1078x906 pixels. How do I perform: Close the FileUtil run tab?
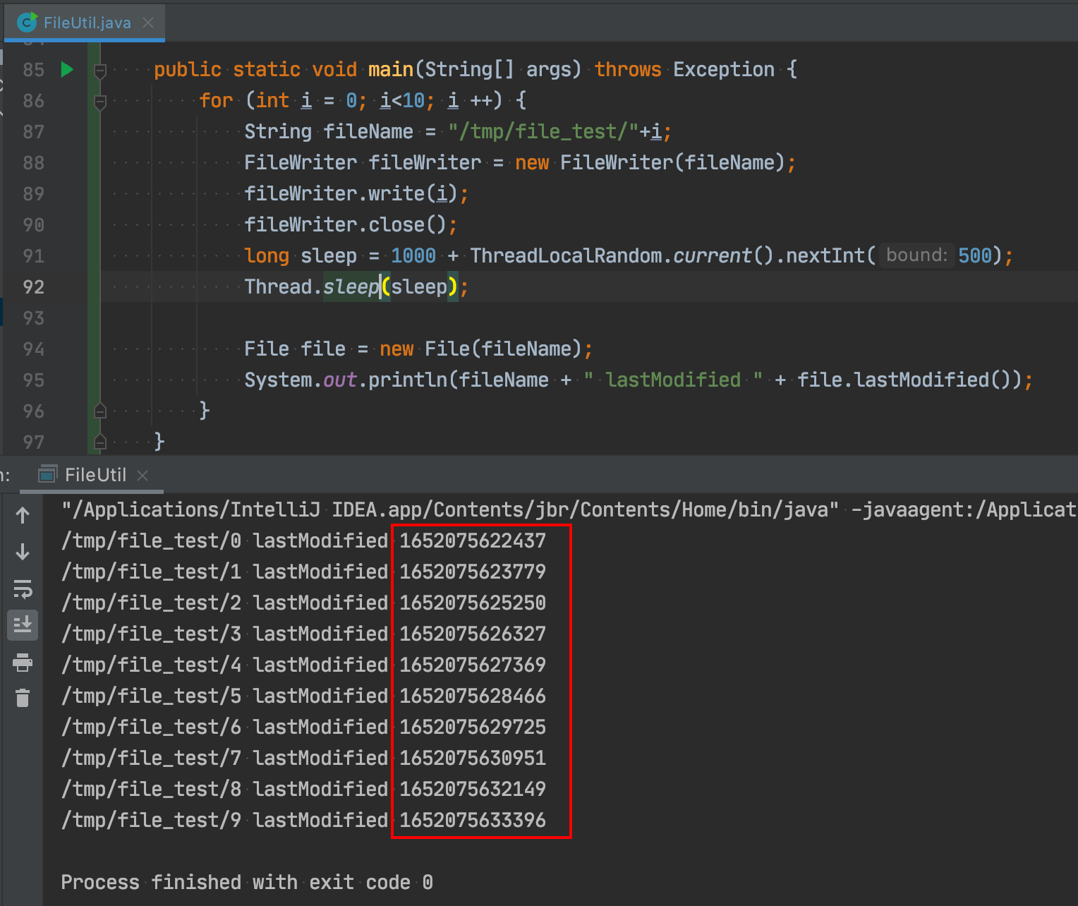point(143,476)
